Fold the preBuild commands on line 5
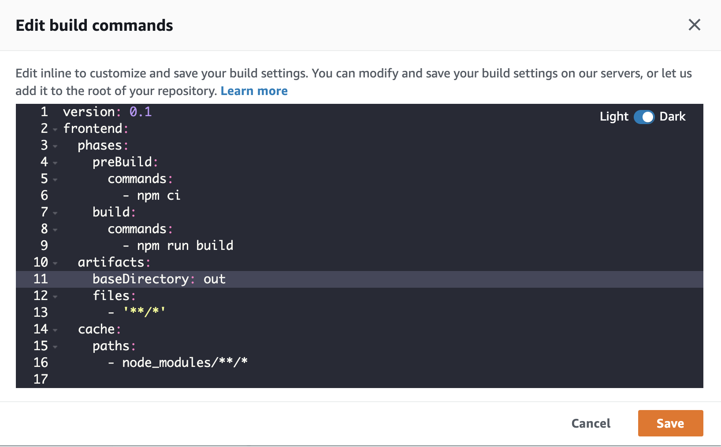This screenshot has width=721, height=447. [55, 180]
